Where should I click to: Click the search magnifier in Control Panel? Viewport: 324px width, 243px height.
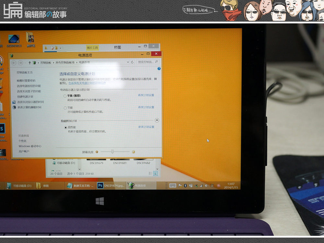click(156, 62)
